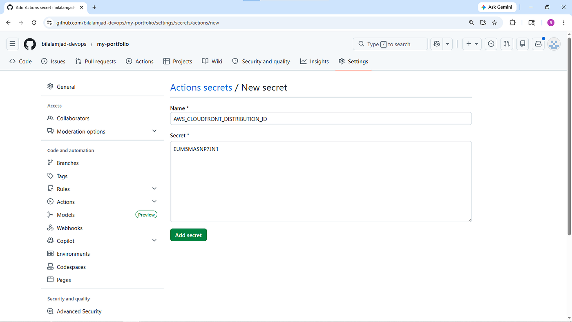Viewport: 572px width, 322px height.
Task: Open the user avatar menu in GitHub header
Action: pyautogui.click(x=554, y=44)
